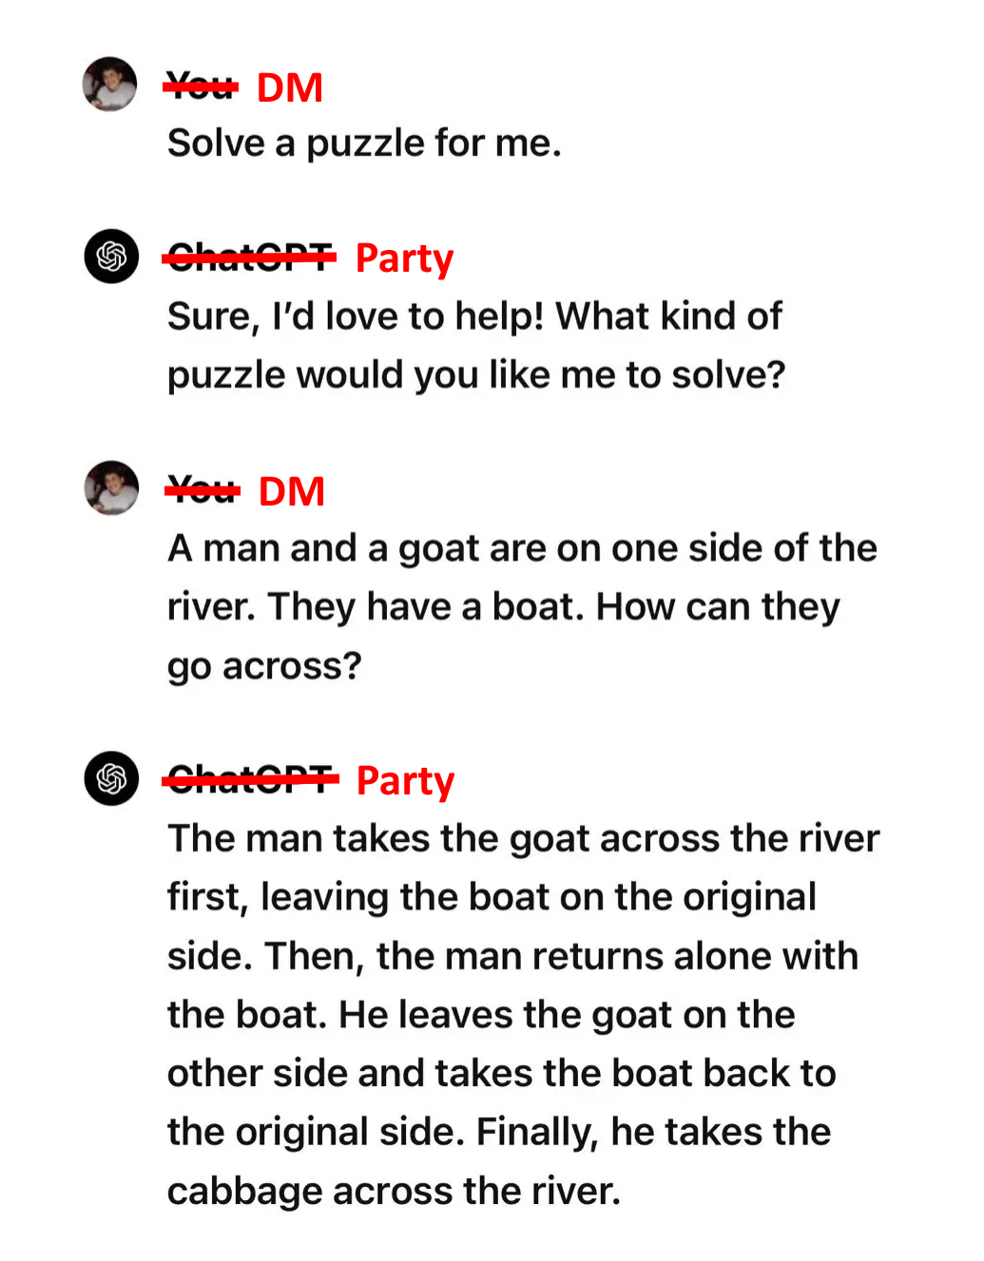The image size is (984, 1261).
Task: Click the line 'puzzle would you like me to solve?'
Action: pyautogui.click(x=476, y=375)
